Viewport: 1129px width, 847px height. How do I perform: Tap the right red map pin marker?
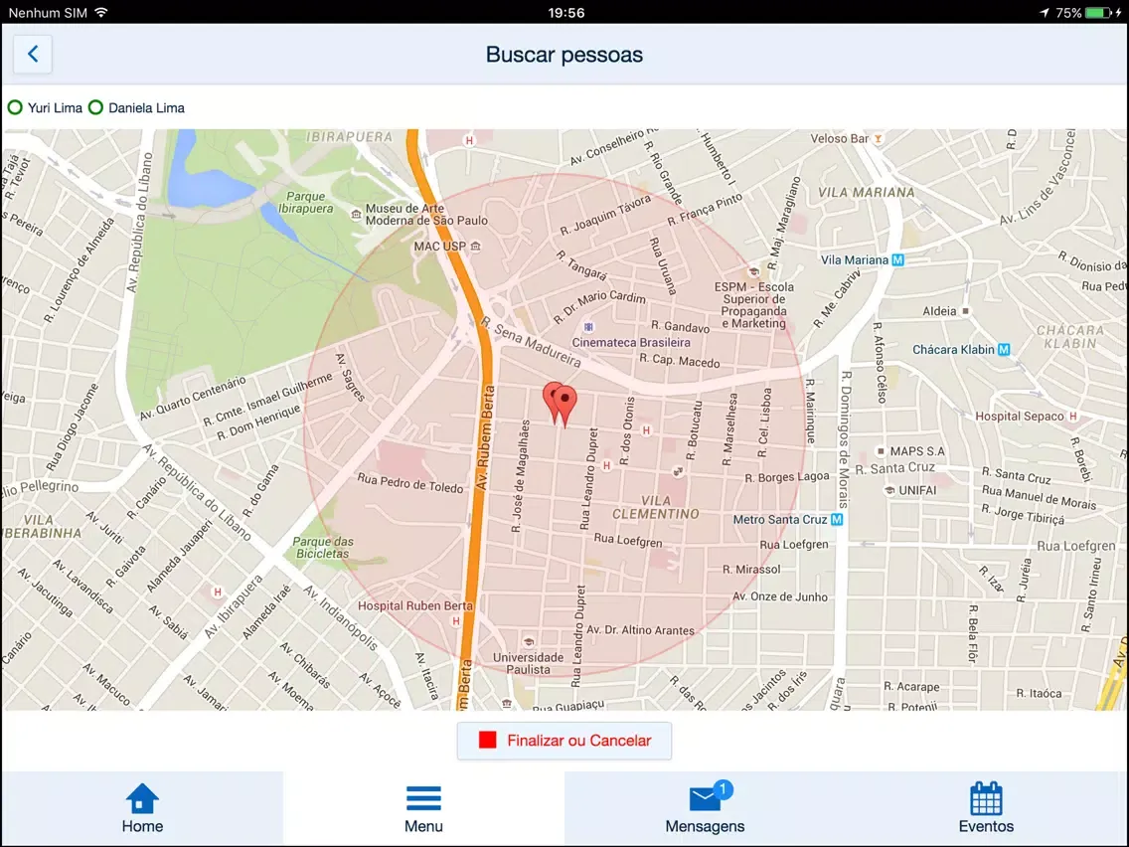[565, 405]
